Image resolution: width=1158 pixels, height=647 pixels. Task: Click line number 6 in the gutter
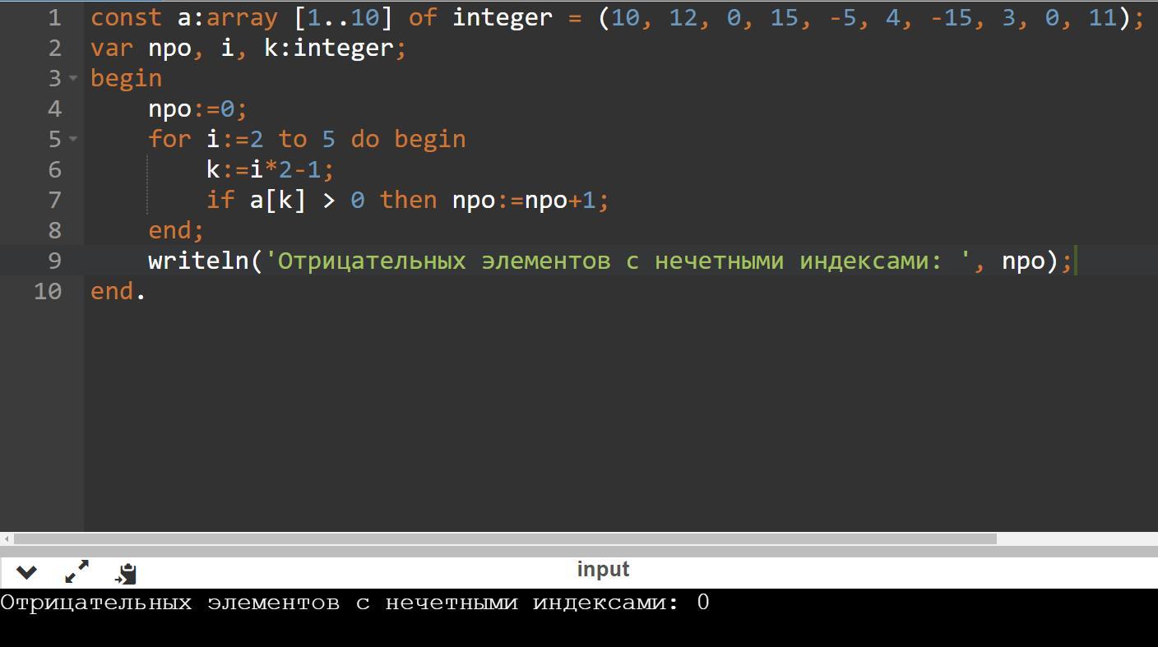pos(54,169)
